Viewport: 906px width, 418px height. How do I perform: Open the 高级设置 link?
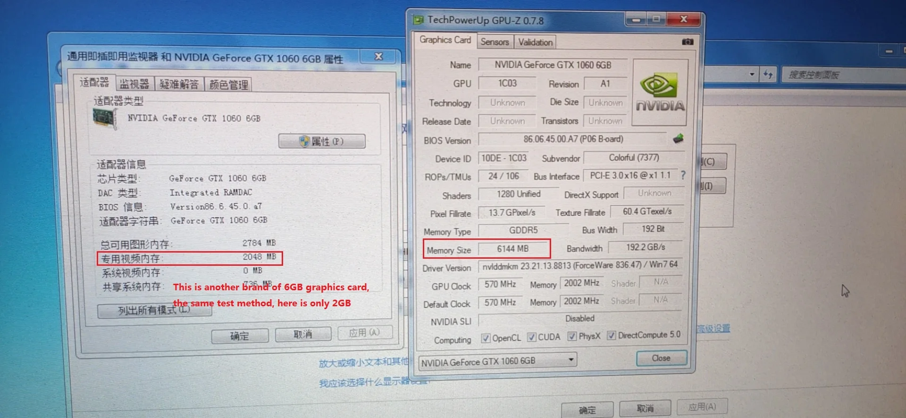pyautogui.click(x=713, y=328)
